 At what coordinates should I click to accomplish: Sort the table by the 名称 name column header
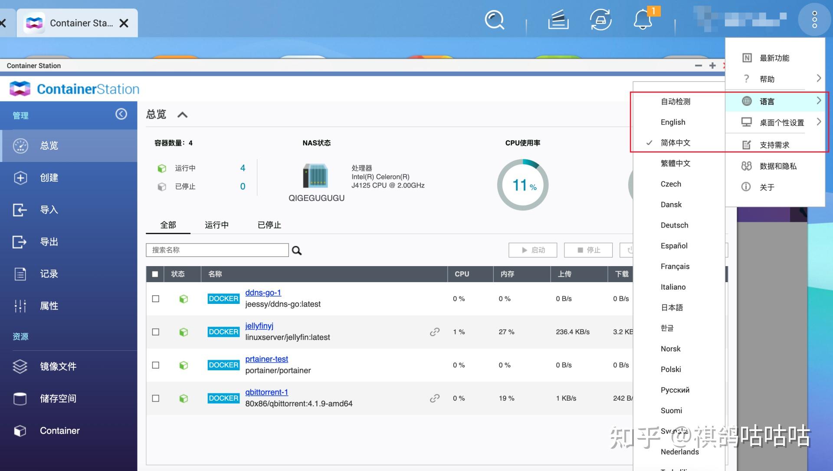click(x=324, y=274)
